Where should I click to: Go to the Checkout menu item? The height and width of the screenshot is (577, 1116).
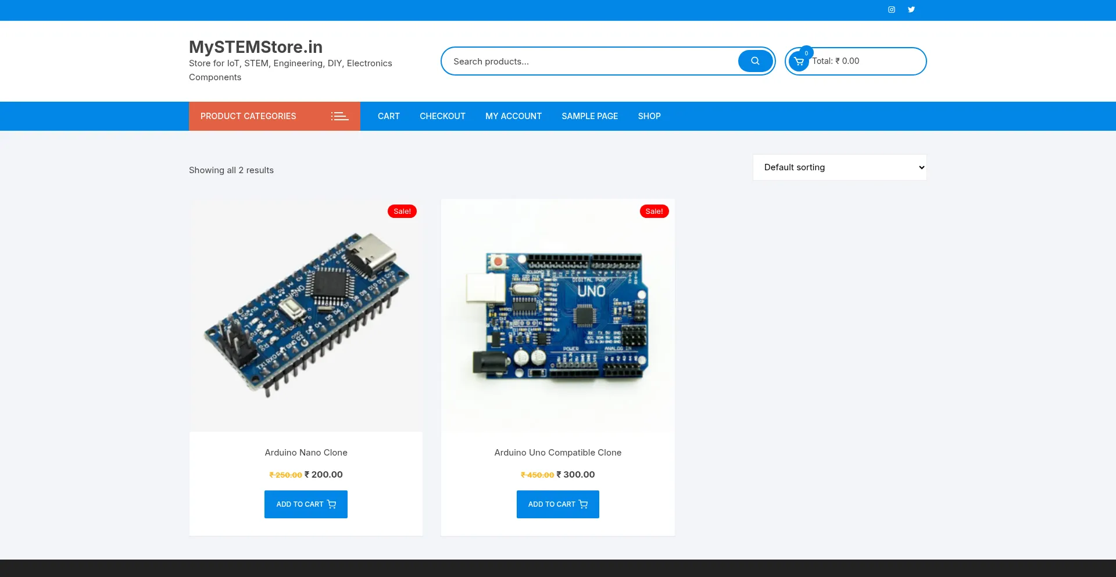442,116
